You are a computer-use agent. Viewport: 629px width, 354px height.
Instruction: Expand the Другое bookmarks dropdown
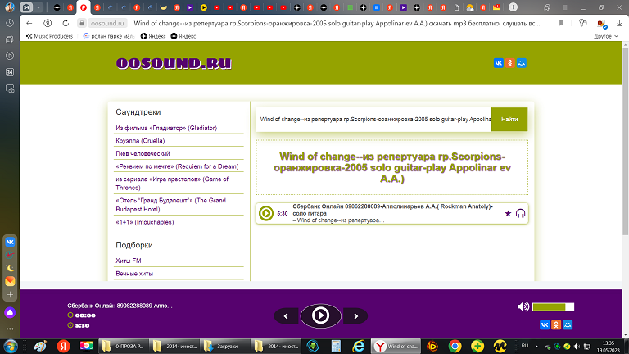click(606, 36)
